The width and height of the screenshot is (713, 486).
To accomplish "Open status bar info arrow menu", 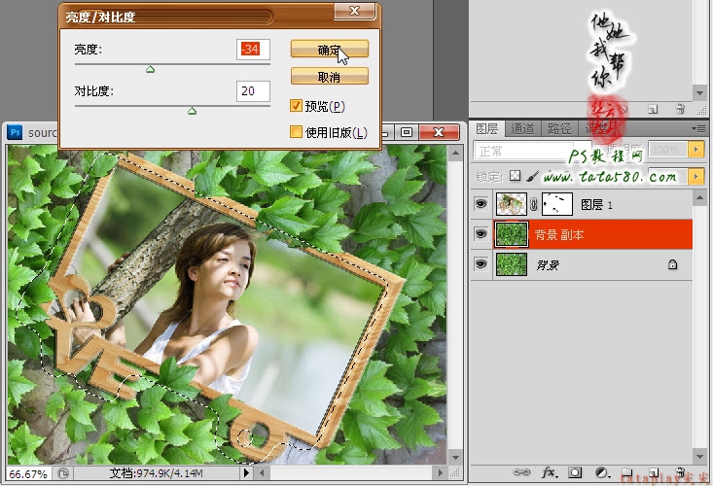I will [x=246, y=472].
